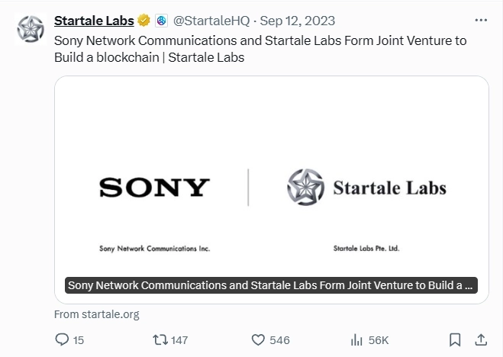Bookmark this Startale Labs tweet
Screen dimensions: 503x357
455,339
